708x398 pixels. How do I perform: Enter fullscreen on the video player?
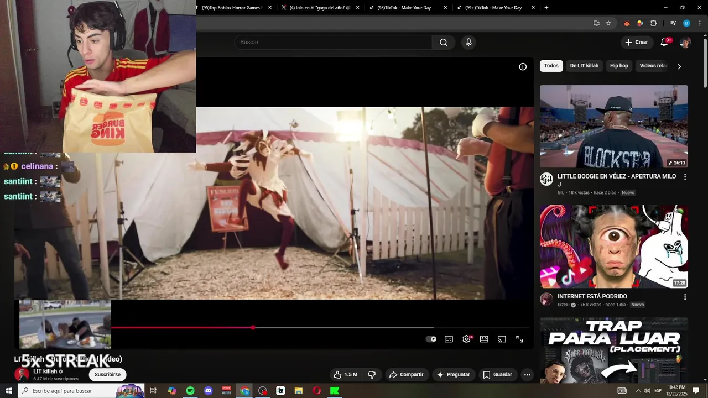pyautogui.click(x=519, y=339)
